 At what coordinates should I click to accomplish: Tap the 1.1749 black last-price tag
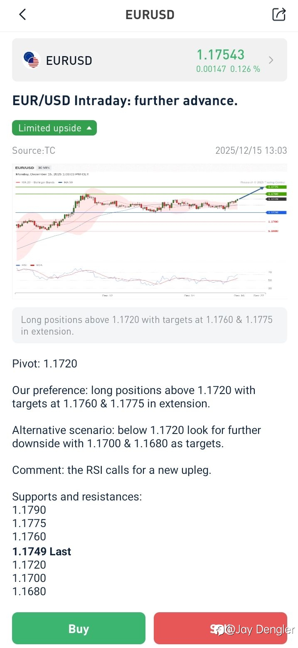(273, 199)
